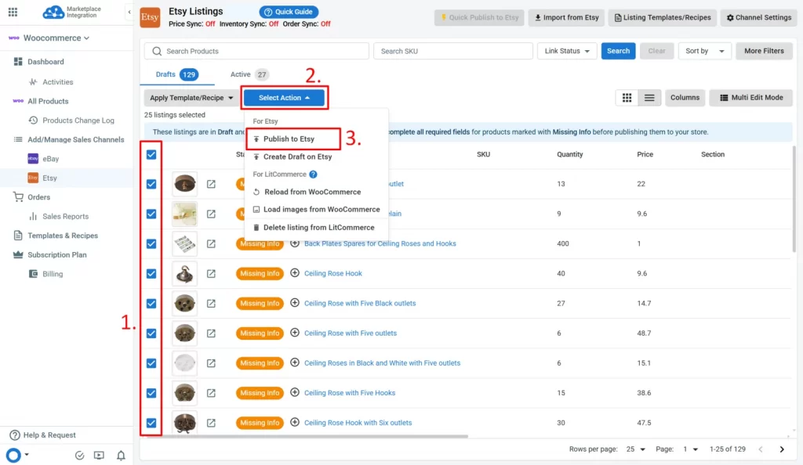Screen dimensions: 803x465
Task: Collapse the navigation sidebar with the chevron
Action: pyautogui.click(x=130, y=13)
